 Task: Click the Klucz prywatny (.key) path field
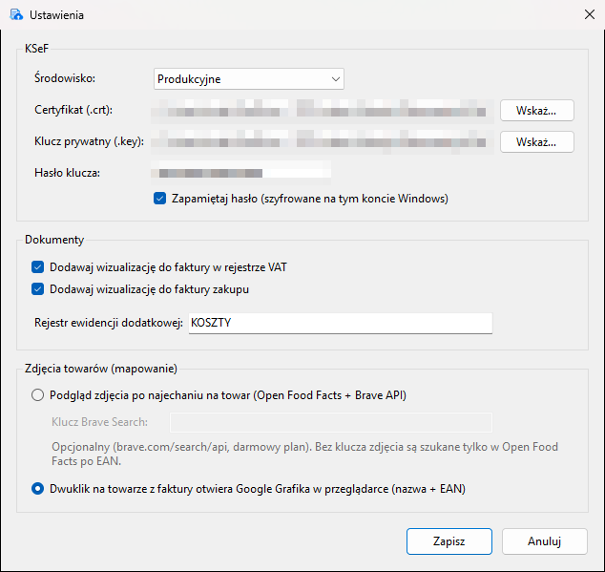tap(323, 142)
